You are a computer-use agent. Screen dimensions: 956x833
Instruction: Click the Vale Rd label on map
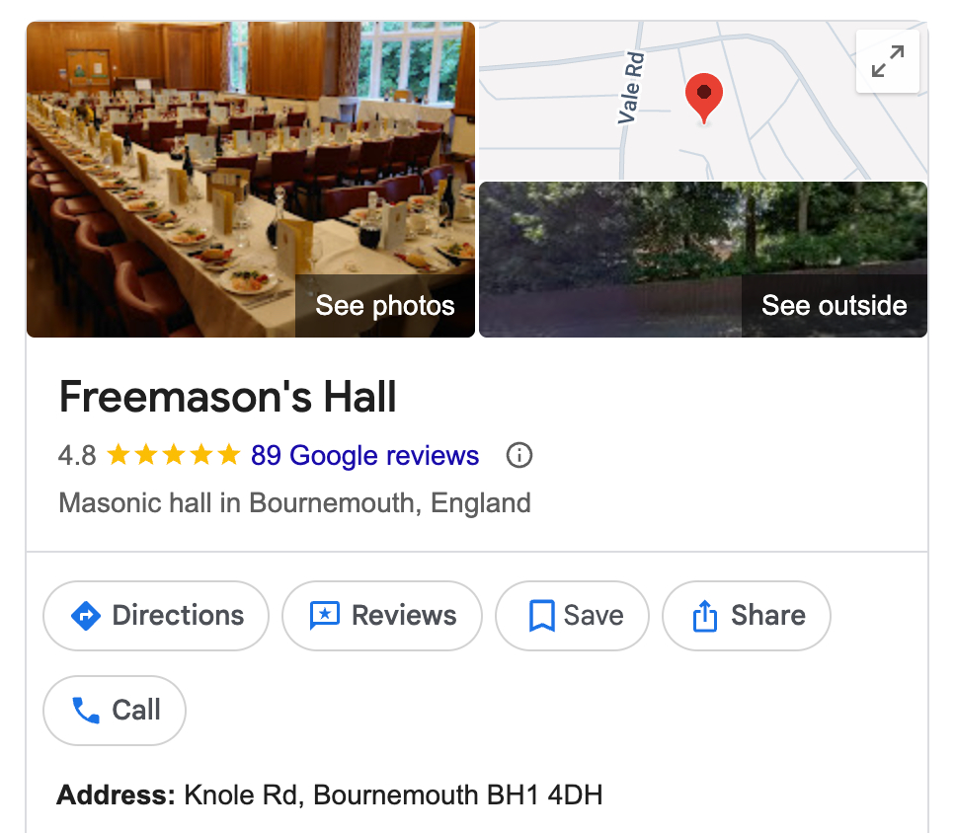click(x=631, y=89)
